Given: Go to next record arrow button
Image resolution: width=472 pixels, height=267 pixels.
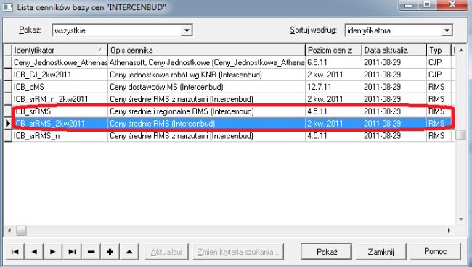Looking at the screenshot, I should pos(53,251).
